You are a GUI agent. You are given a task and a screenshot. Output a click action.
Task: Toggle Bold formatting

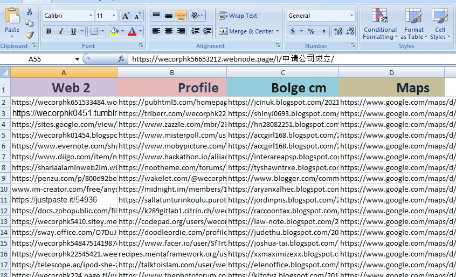[x=49, y=31]
